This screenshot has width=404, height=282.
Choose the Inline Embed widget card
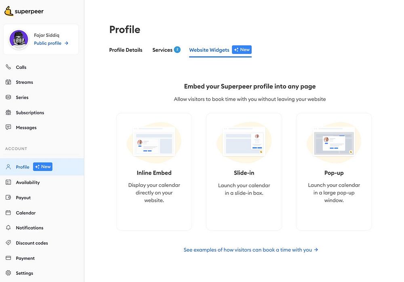tap(154, 172)
